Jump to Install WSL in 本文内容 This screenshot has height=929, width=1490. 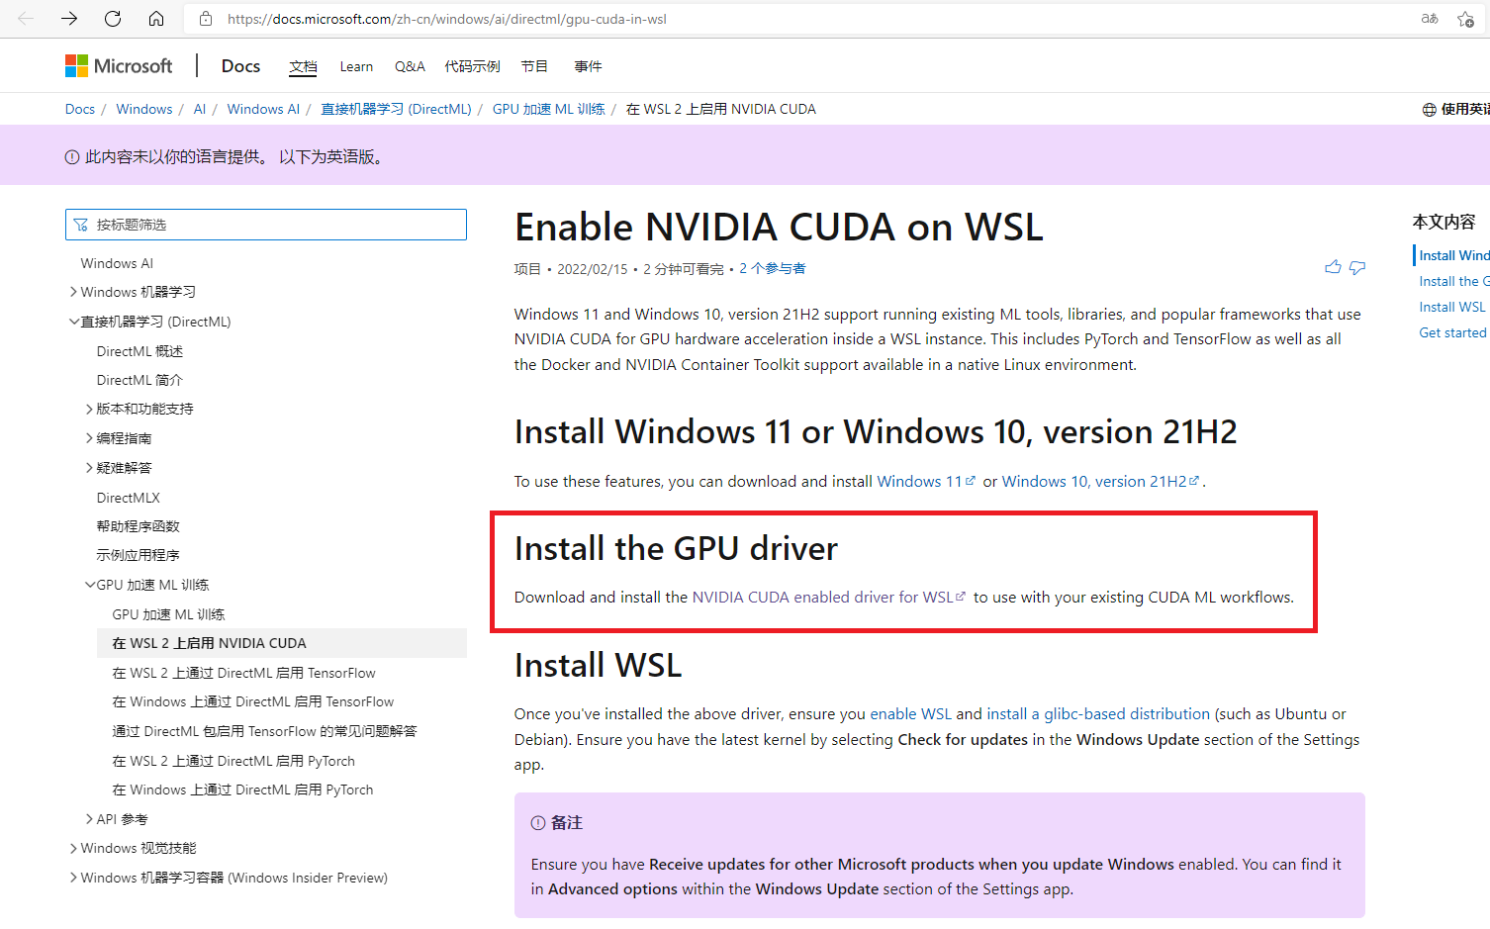click(1452, 307)
